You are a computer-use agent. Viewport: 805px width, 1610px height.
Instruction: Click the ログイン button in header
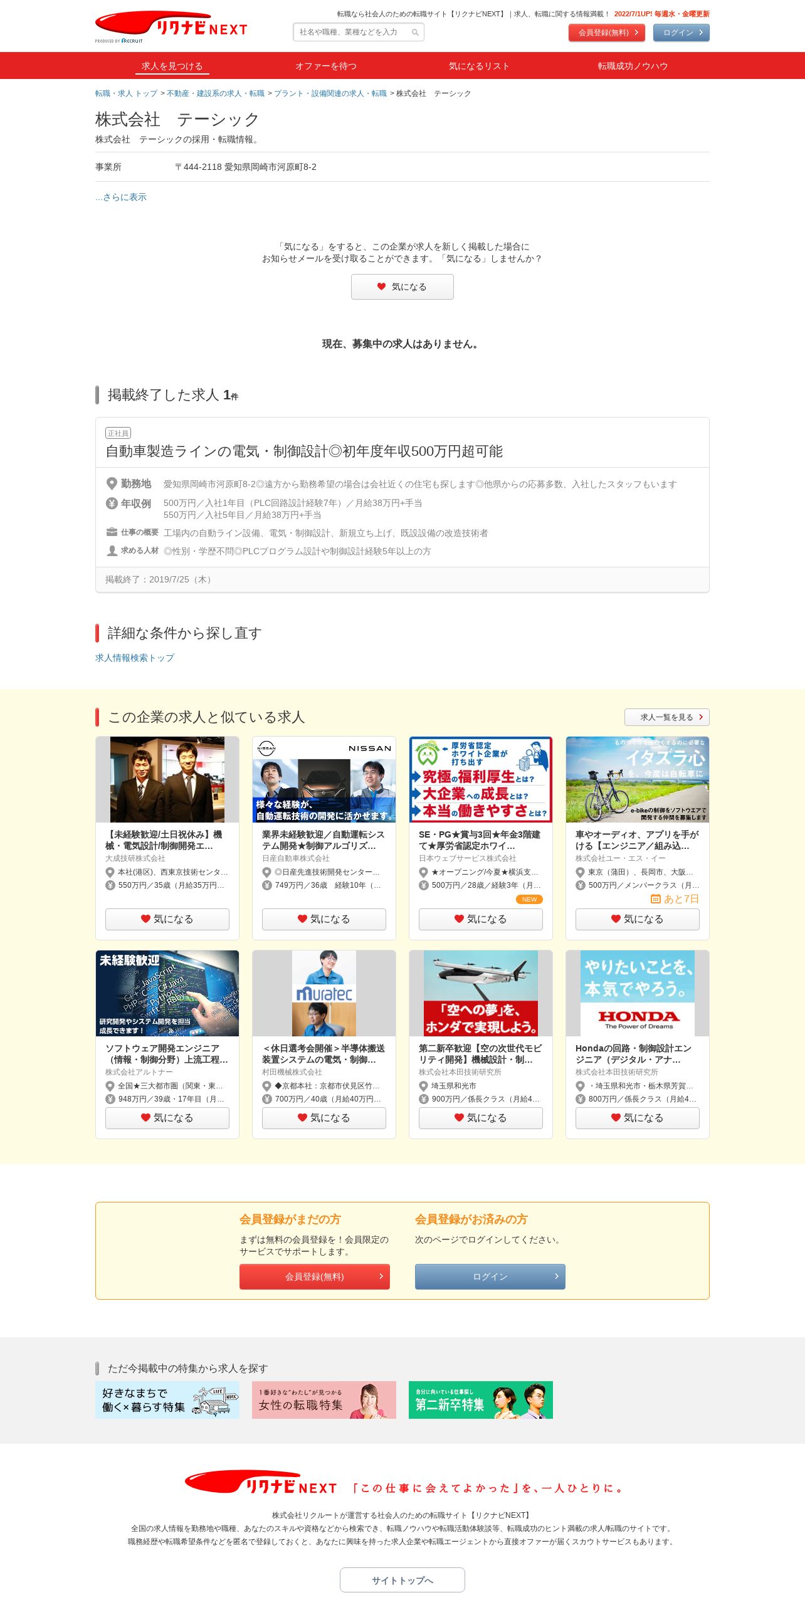(681, 33)
